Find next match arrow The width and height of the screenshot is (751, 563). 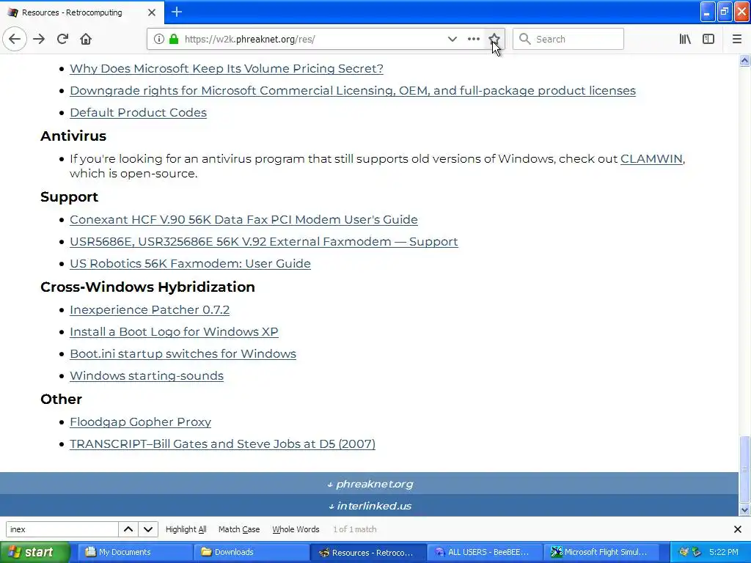[148, 529]
